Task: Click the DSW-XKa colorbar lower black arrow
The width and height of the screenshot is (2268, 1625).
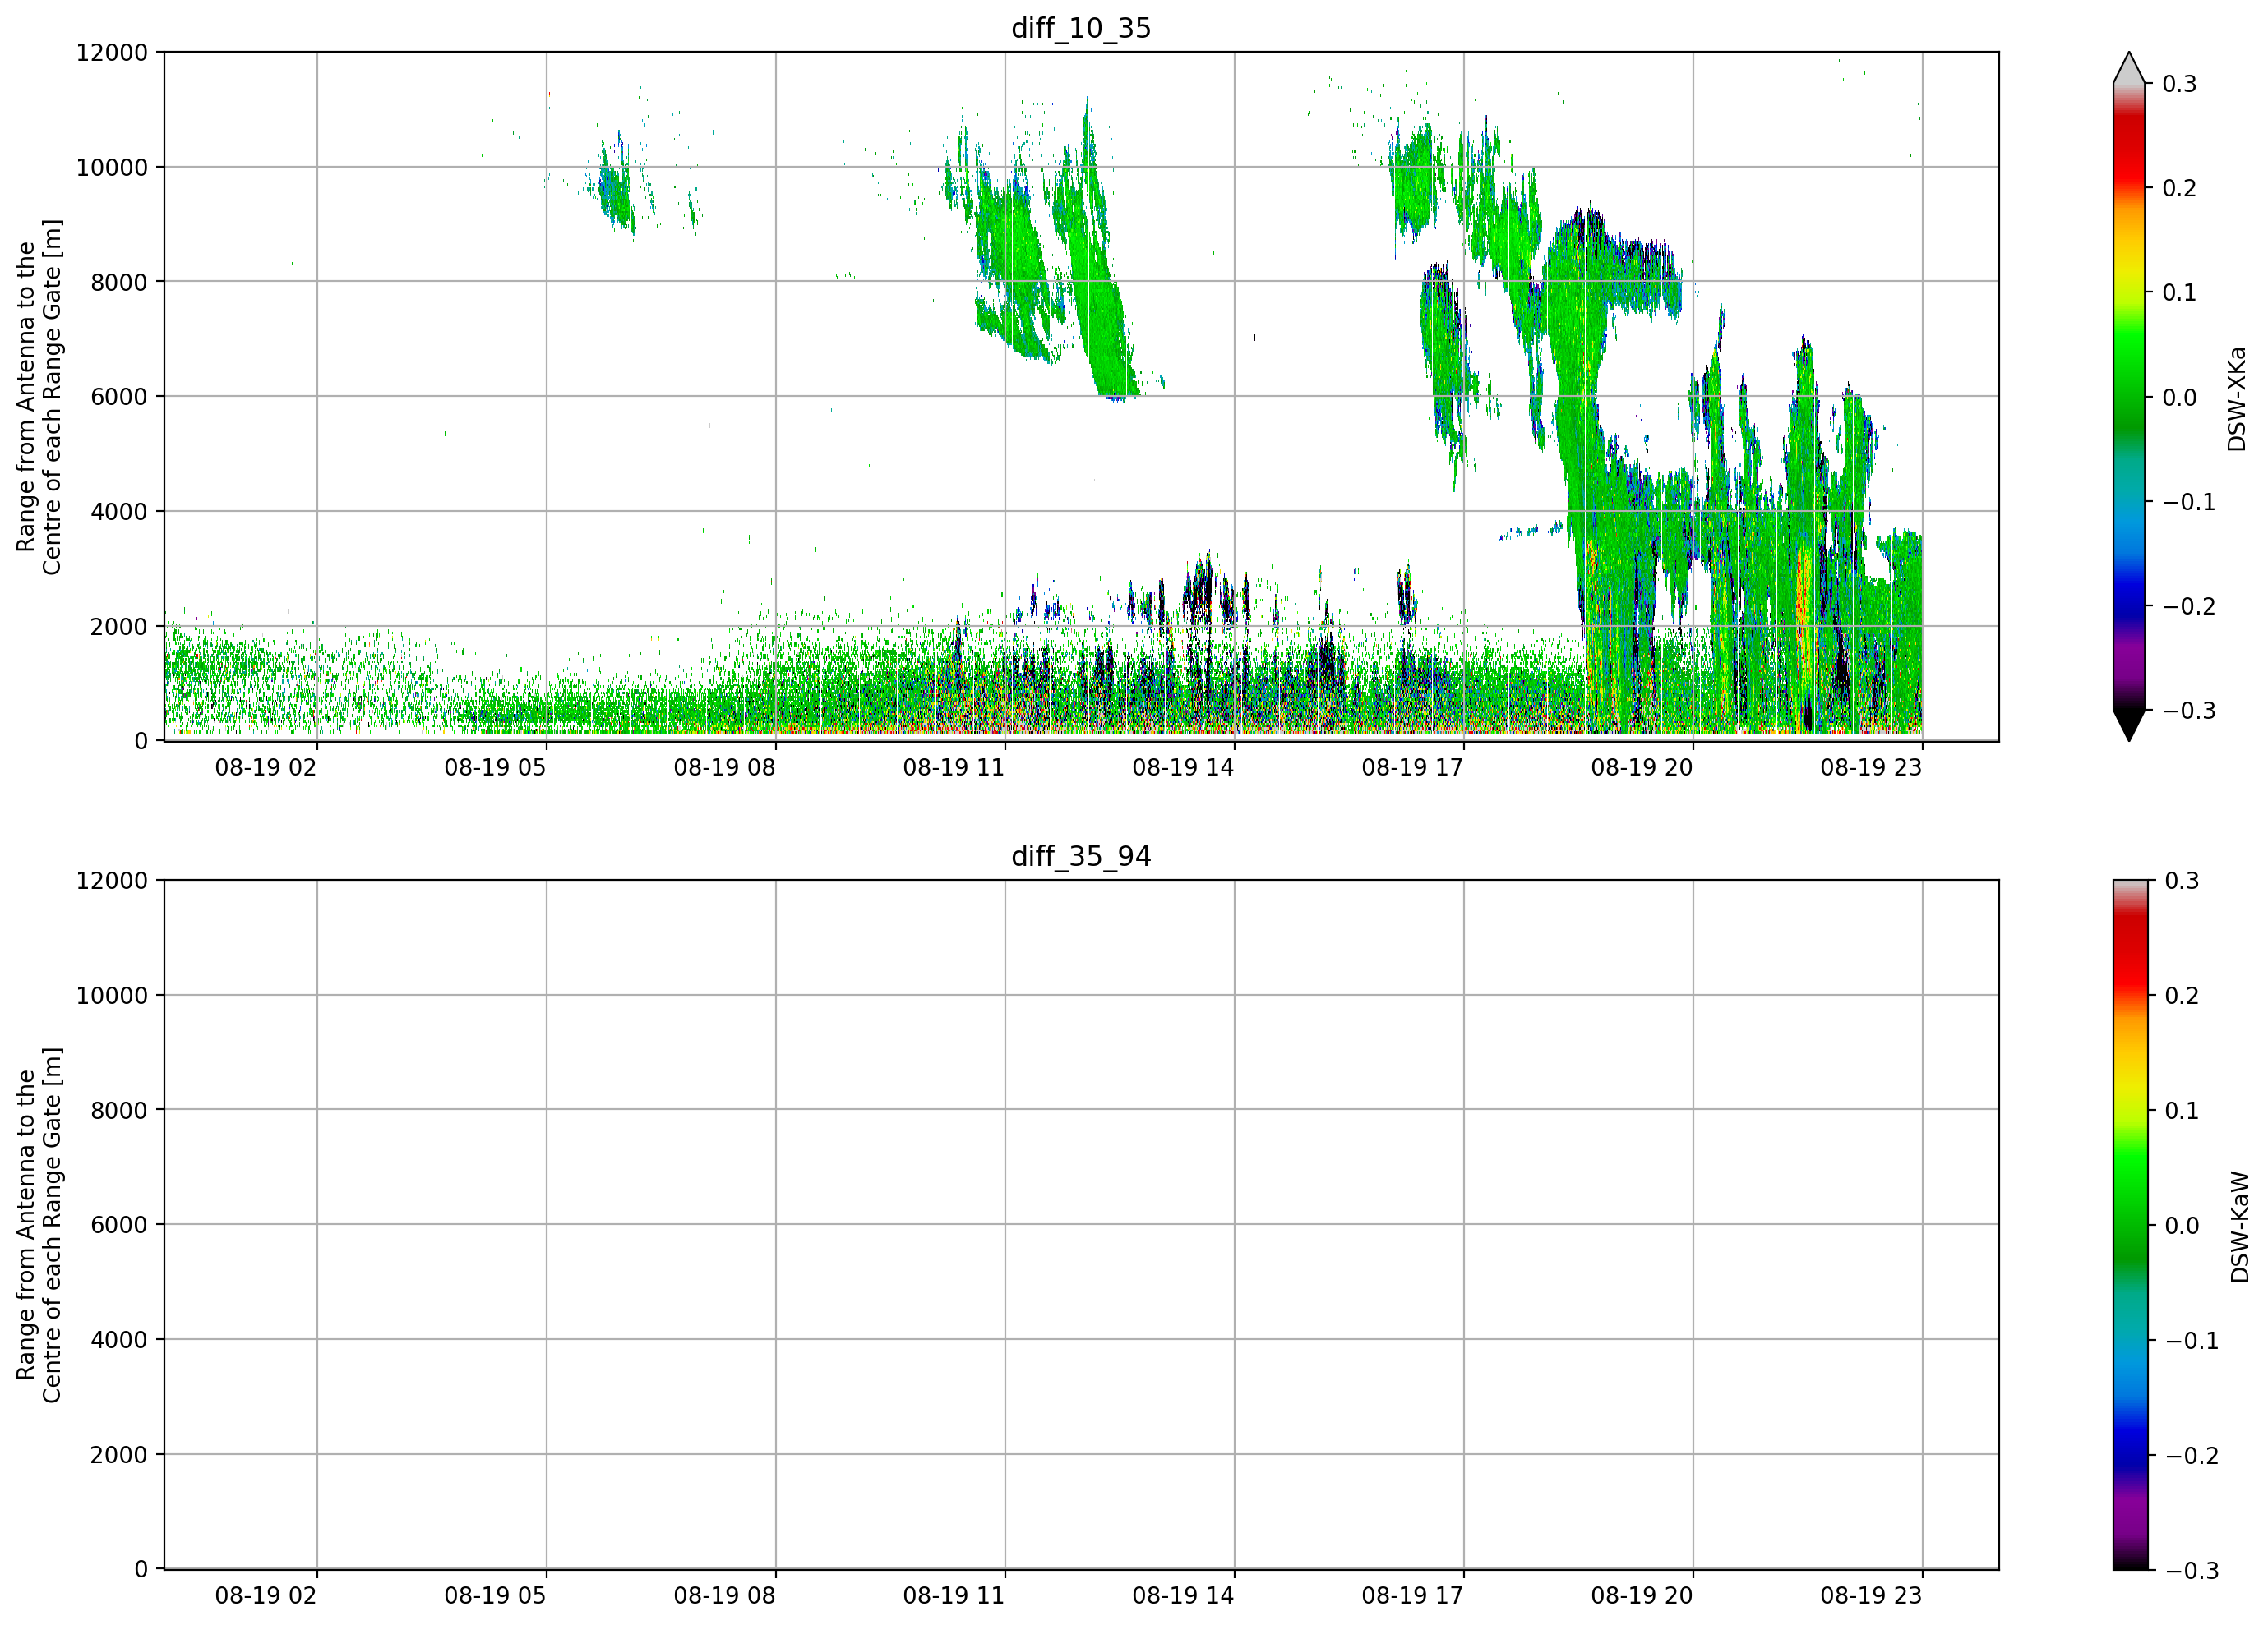Action: [2129, 725]
